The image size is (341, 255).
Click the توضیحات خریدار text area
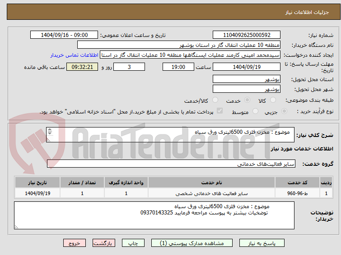pos(154,215)
